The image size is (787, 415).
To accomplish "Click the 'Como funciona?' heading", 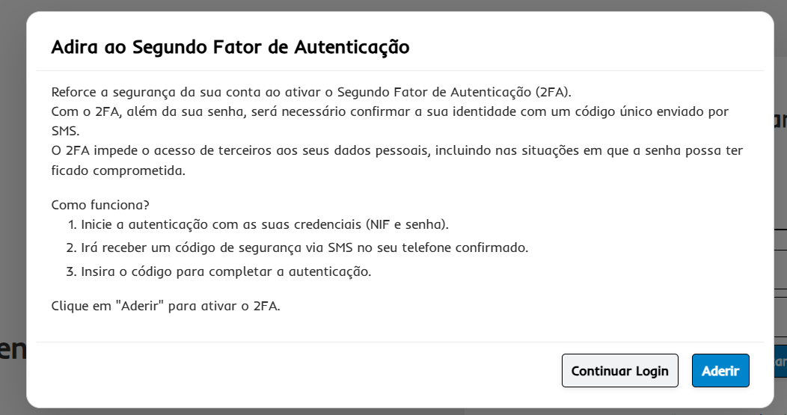I will click(x=100, y=204).
